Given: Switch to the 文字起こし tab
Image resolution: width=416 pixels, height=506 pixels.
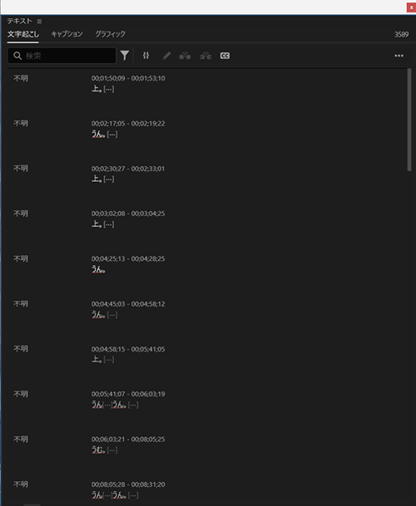Looking at the screenshot, I should pos(23,34).
